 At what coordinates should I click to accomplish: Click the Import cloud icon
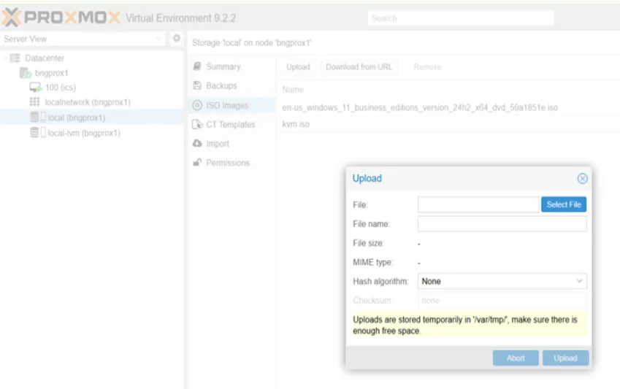[197, 144]
